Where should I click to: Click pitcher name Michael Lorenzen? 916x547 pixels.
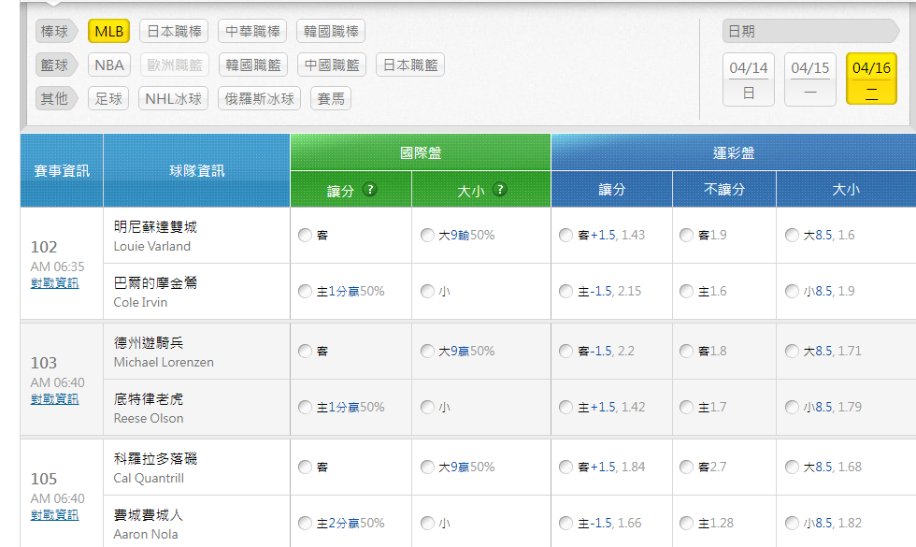click(x=164, y=362)
